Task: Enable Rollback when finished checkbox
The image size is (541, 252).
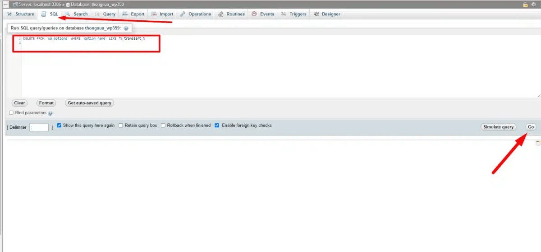Action: (163, 126)
